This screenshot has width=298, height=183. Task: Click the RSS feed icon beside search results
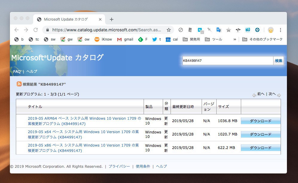click(19, 84)
